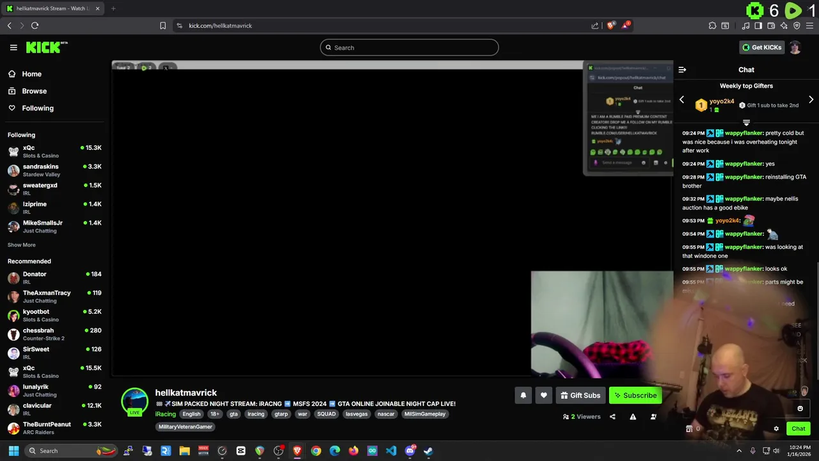Open the taskbar volume control
The image size is (819, 461).
point(776,451)
